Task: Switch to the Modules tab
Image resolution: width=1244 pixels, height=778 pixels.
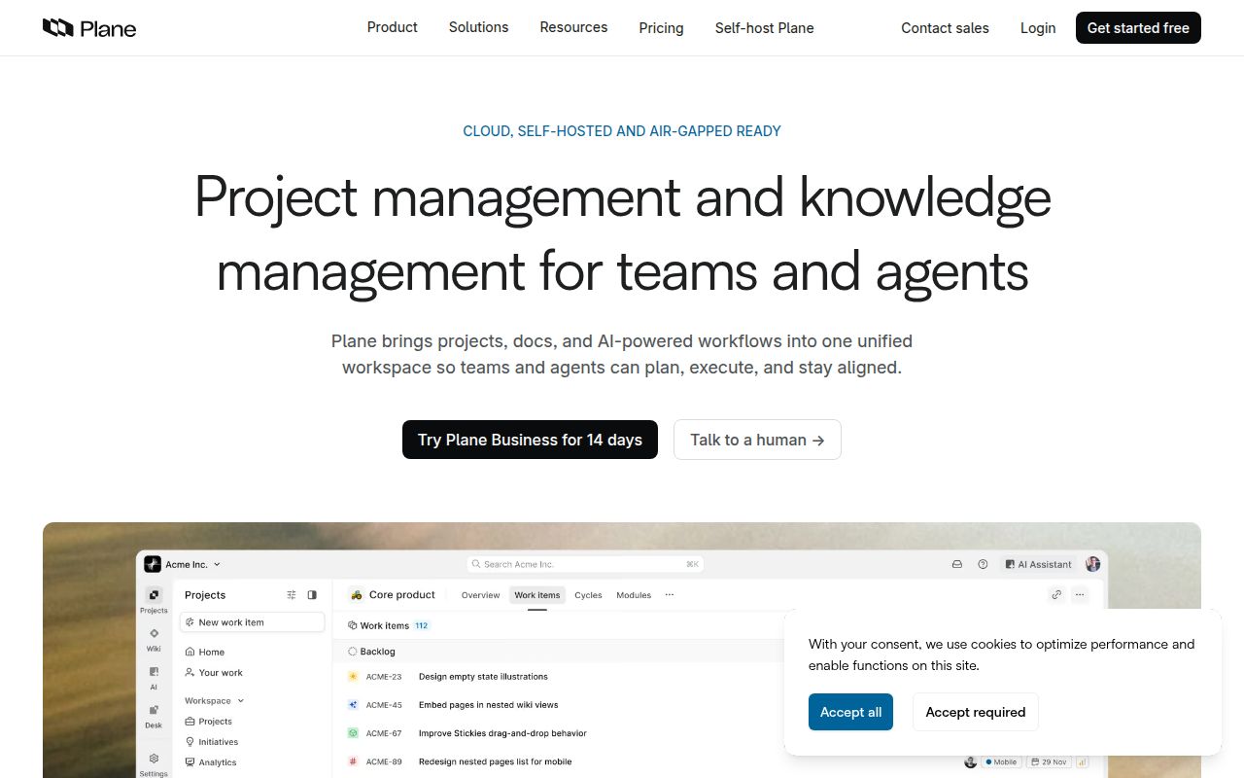Action: point(634,595)
